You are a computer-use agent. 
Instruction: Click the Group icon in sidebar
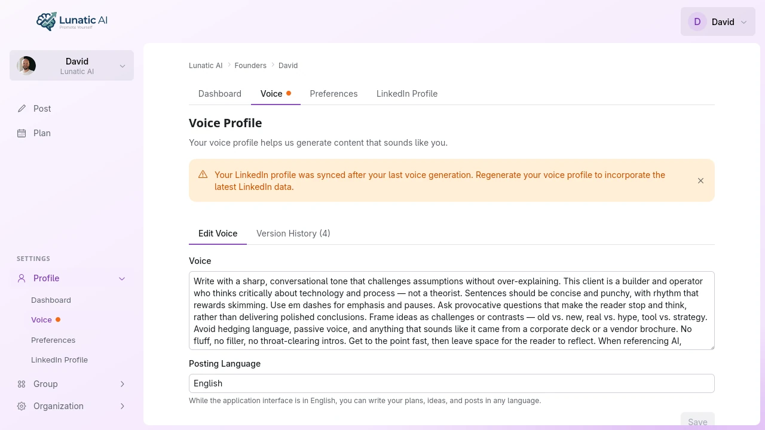tap(22, 384)
